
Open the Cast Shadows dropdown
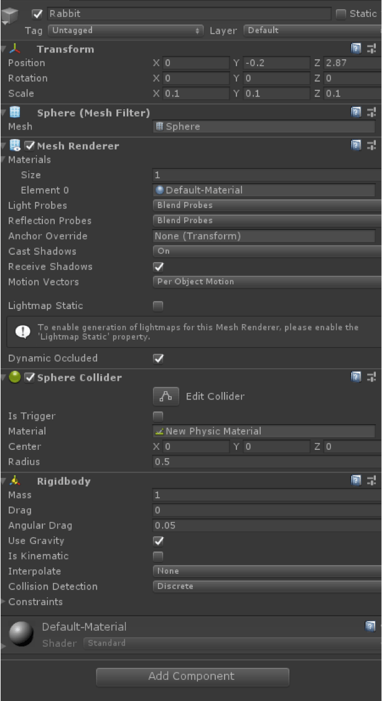tap(267, 251)
